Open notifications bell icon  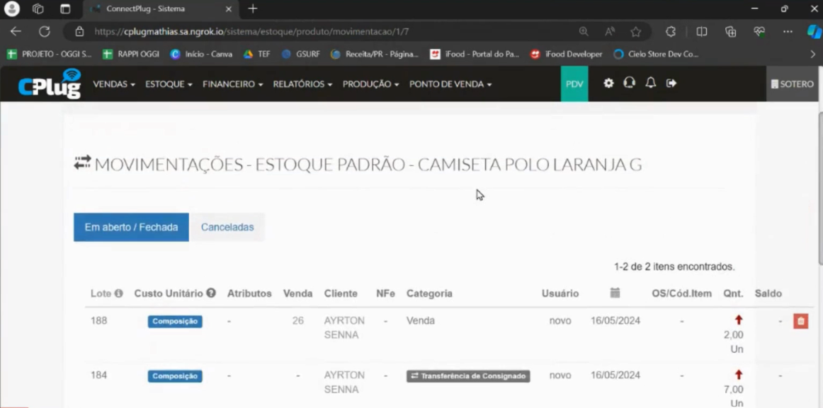pyautogui.click(x=650, y=83)
